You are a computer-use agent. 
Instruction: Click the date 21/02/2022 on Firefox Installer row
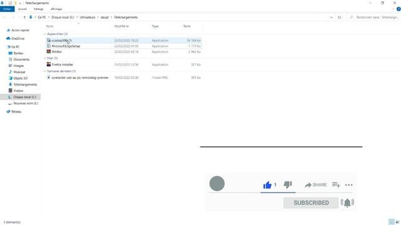coord(127,65)
